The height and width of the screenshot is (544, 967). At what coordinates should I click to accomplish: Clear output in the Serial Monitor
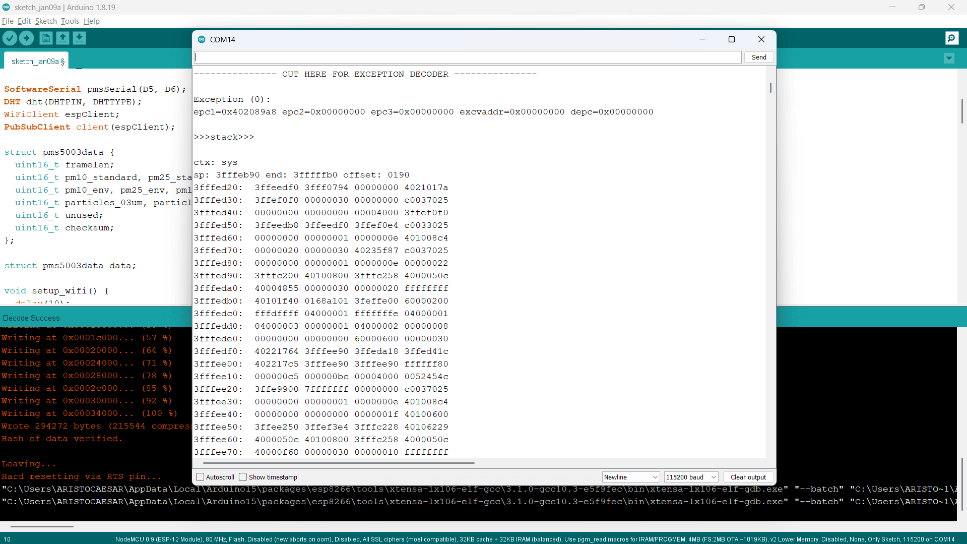click(x=748, y=477)
